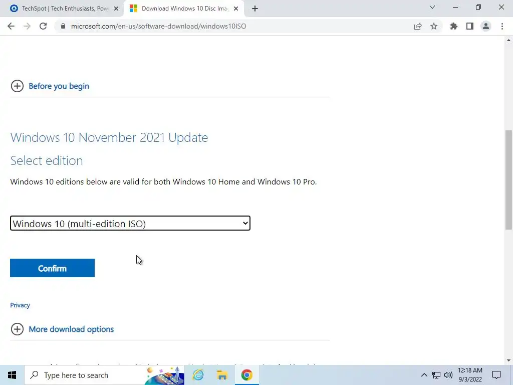Viewport: 513px width, 385px height.
Task: Click the Windows 10 November 2021 Update heading
Action: pyautogui.click(x=109, y=137)
